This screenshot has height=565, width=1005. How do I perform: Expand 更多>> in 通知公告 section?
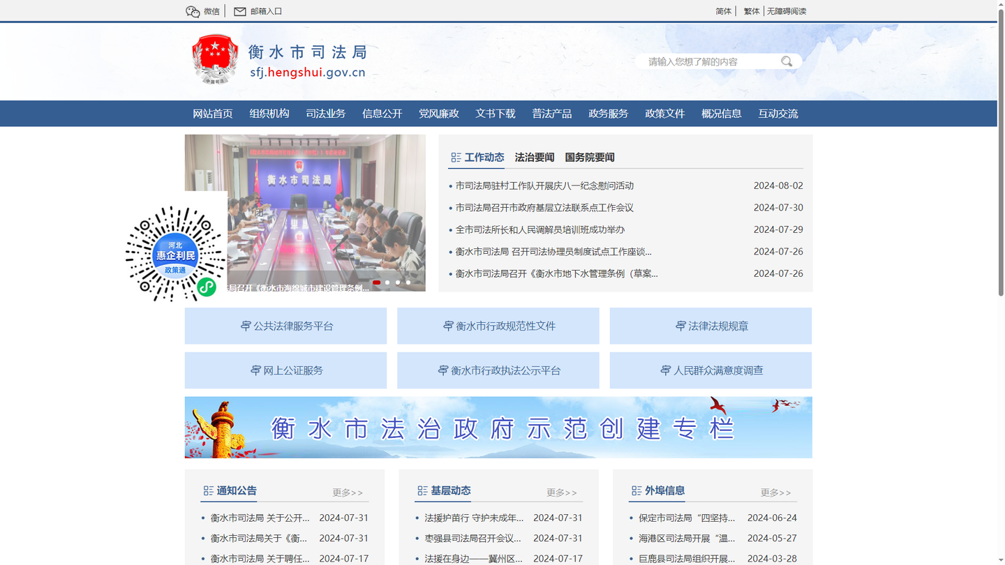click(348, 492)
